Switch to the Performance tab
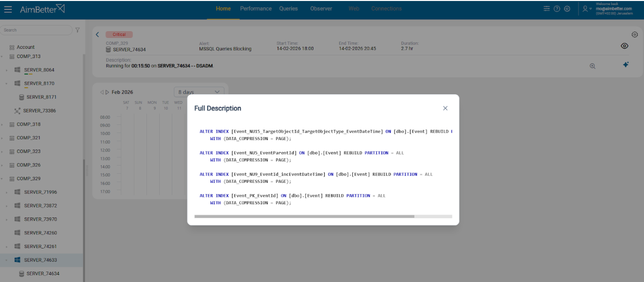This screenshot has height=282, width=644. [x=256, y=9]
